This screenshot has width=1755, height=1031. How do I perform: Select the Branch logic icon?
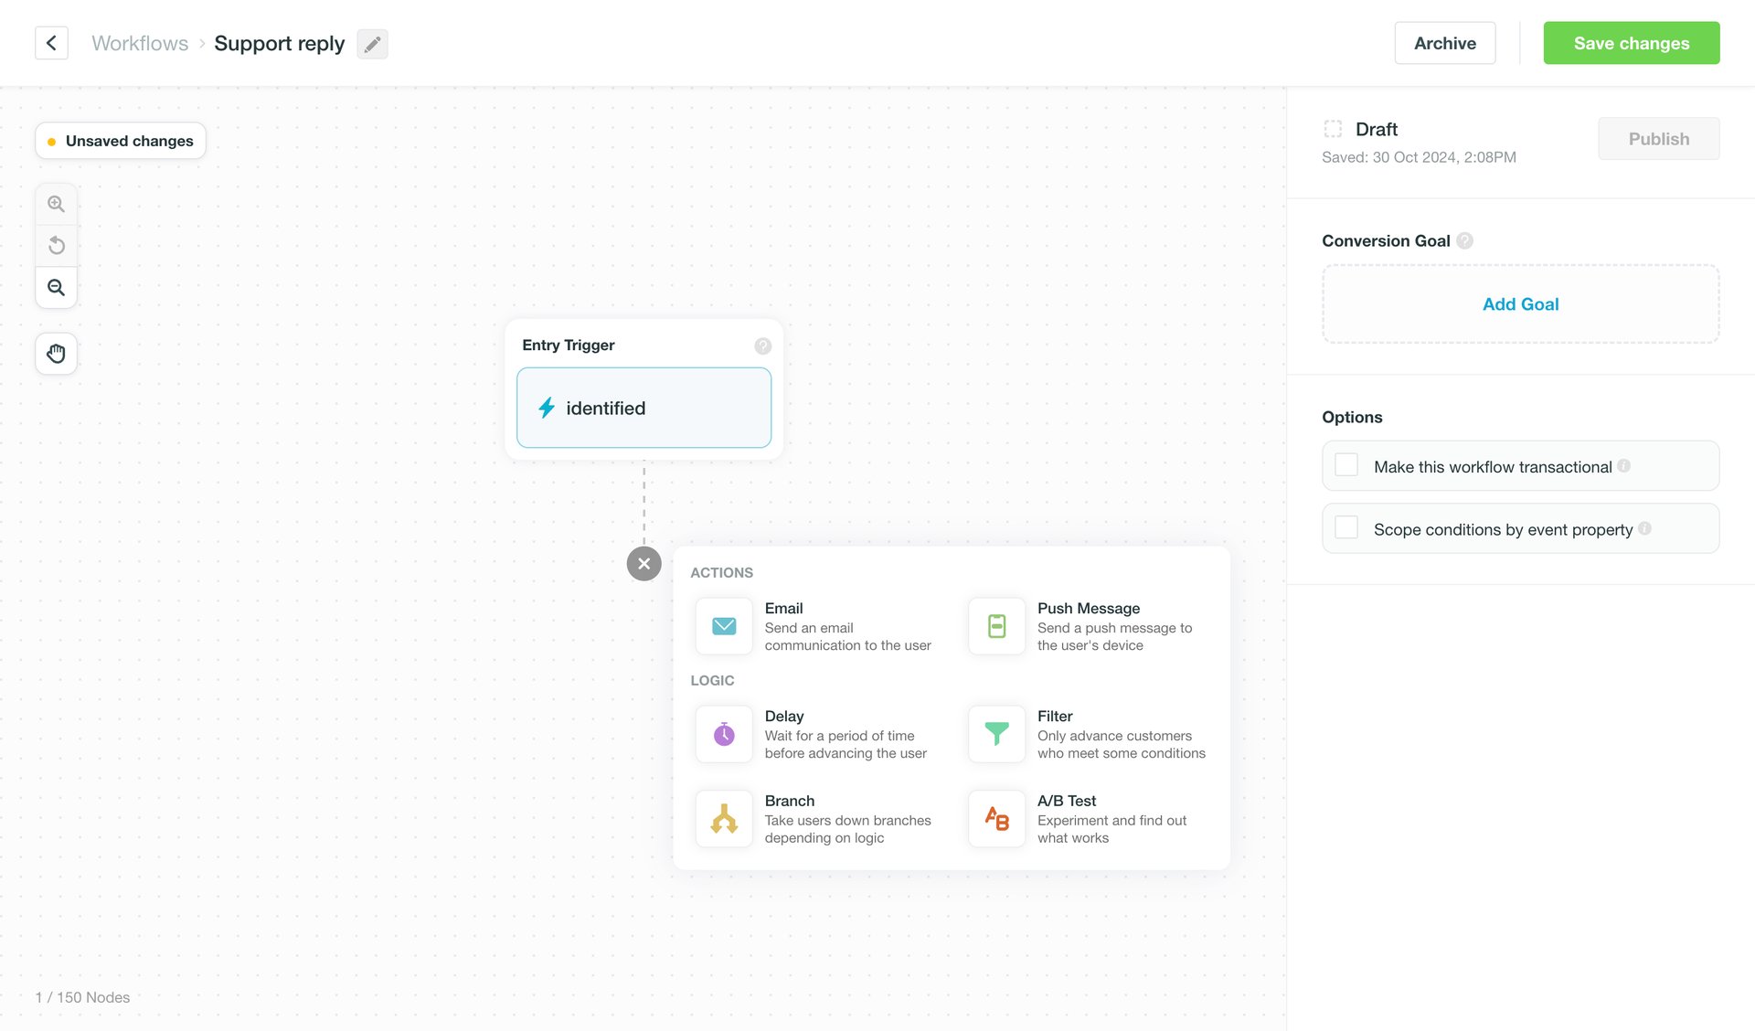click(x=723, y=818)
